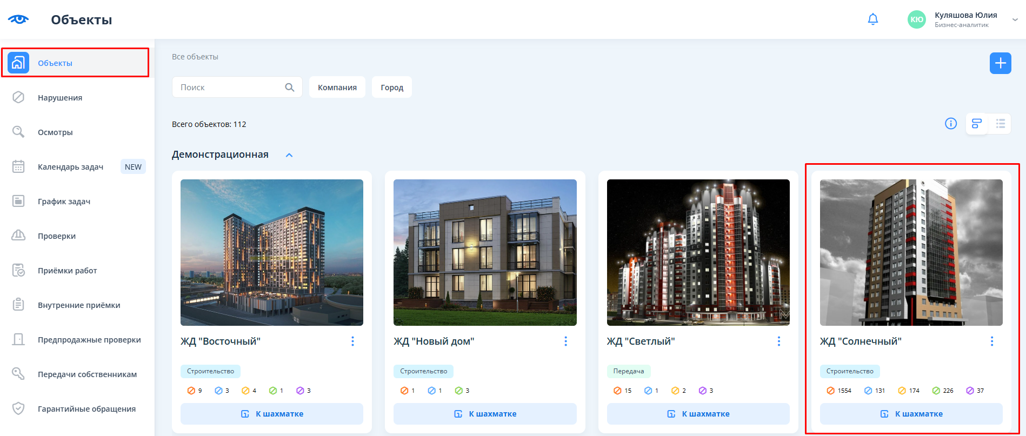Open the eye logo home icon
Image resolution: width=1026 pixels, height=436 pixels.
(18, 19)
